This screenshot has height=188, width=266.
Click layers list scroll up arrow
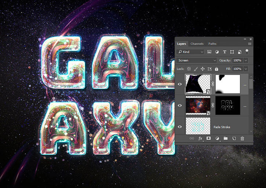251,77
